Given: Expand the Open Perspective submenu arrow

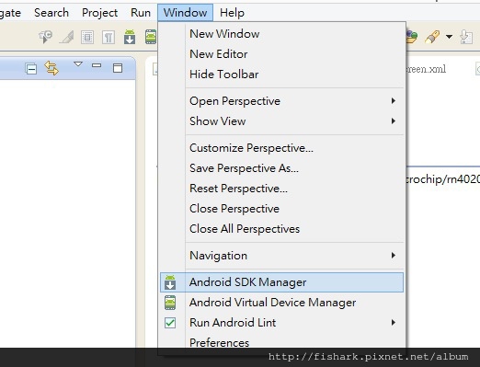Looking at the screenshot, I should (394, 101).
